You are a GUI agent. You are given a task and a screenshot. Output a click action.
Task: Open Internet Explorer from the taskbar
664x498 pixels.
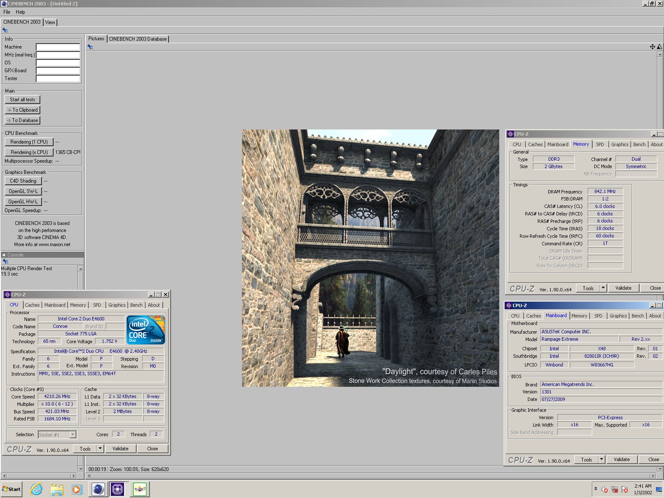coord(37,489)
